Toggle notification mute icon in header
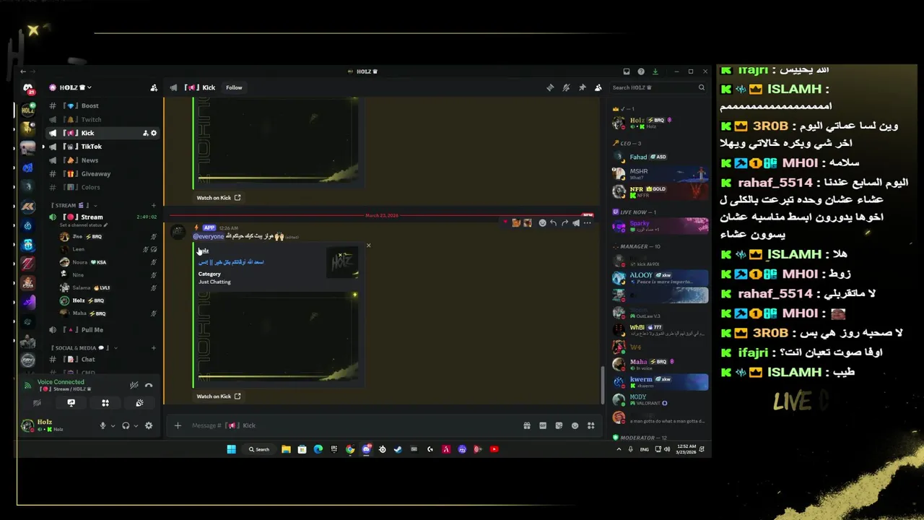 pos(566,87)
